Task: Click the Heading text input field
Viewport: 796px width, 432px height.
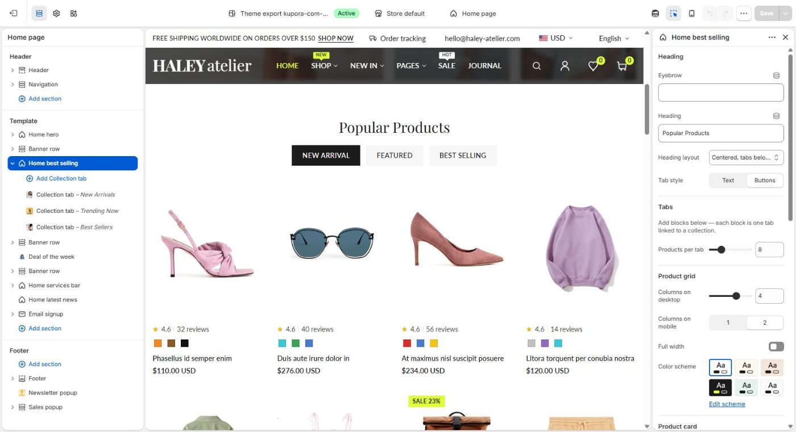Action: point(721,133)
